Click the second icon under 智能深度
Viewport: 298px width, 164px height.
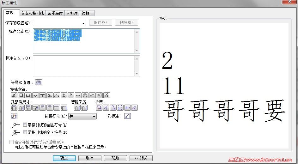[84, 108]
